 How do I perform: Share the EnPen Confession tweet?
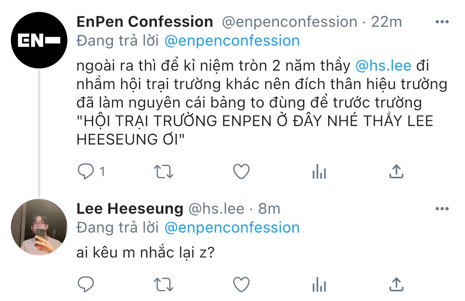396,172
